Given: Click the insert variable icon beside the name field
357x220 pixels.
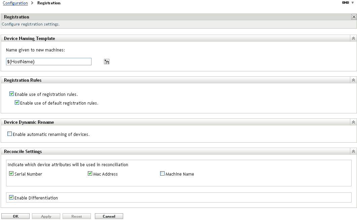Looking at the screenshot, I should [106, 61].
